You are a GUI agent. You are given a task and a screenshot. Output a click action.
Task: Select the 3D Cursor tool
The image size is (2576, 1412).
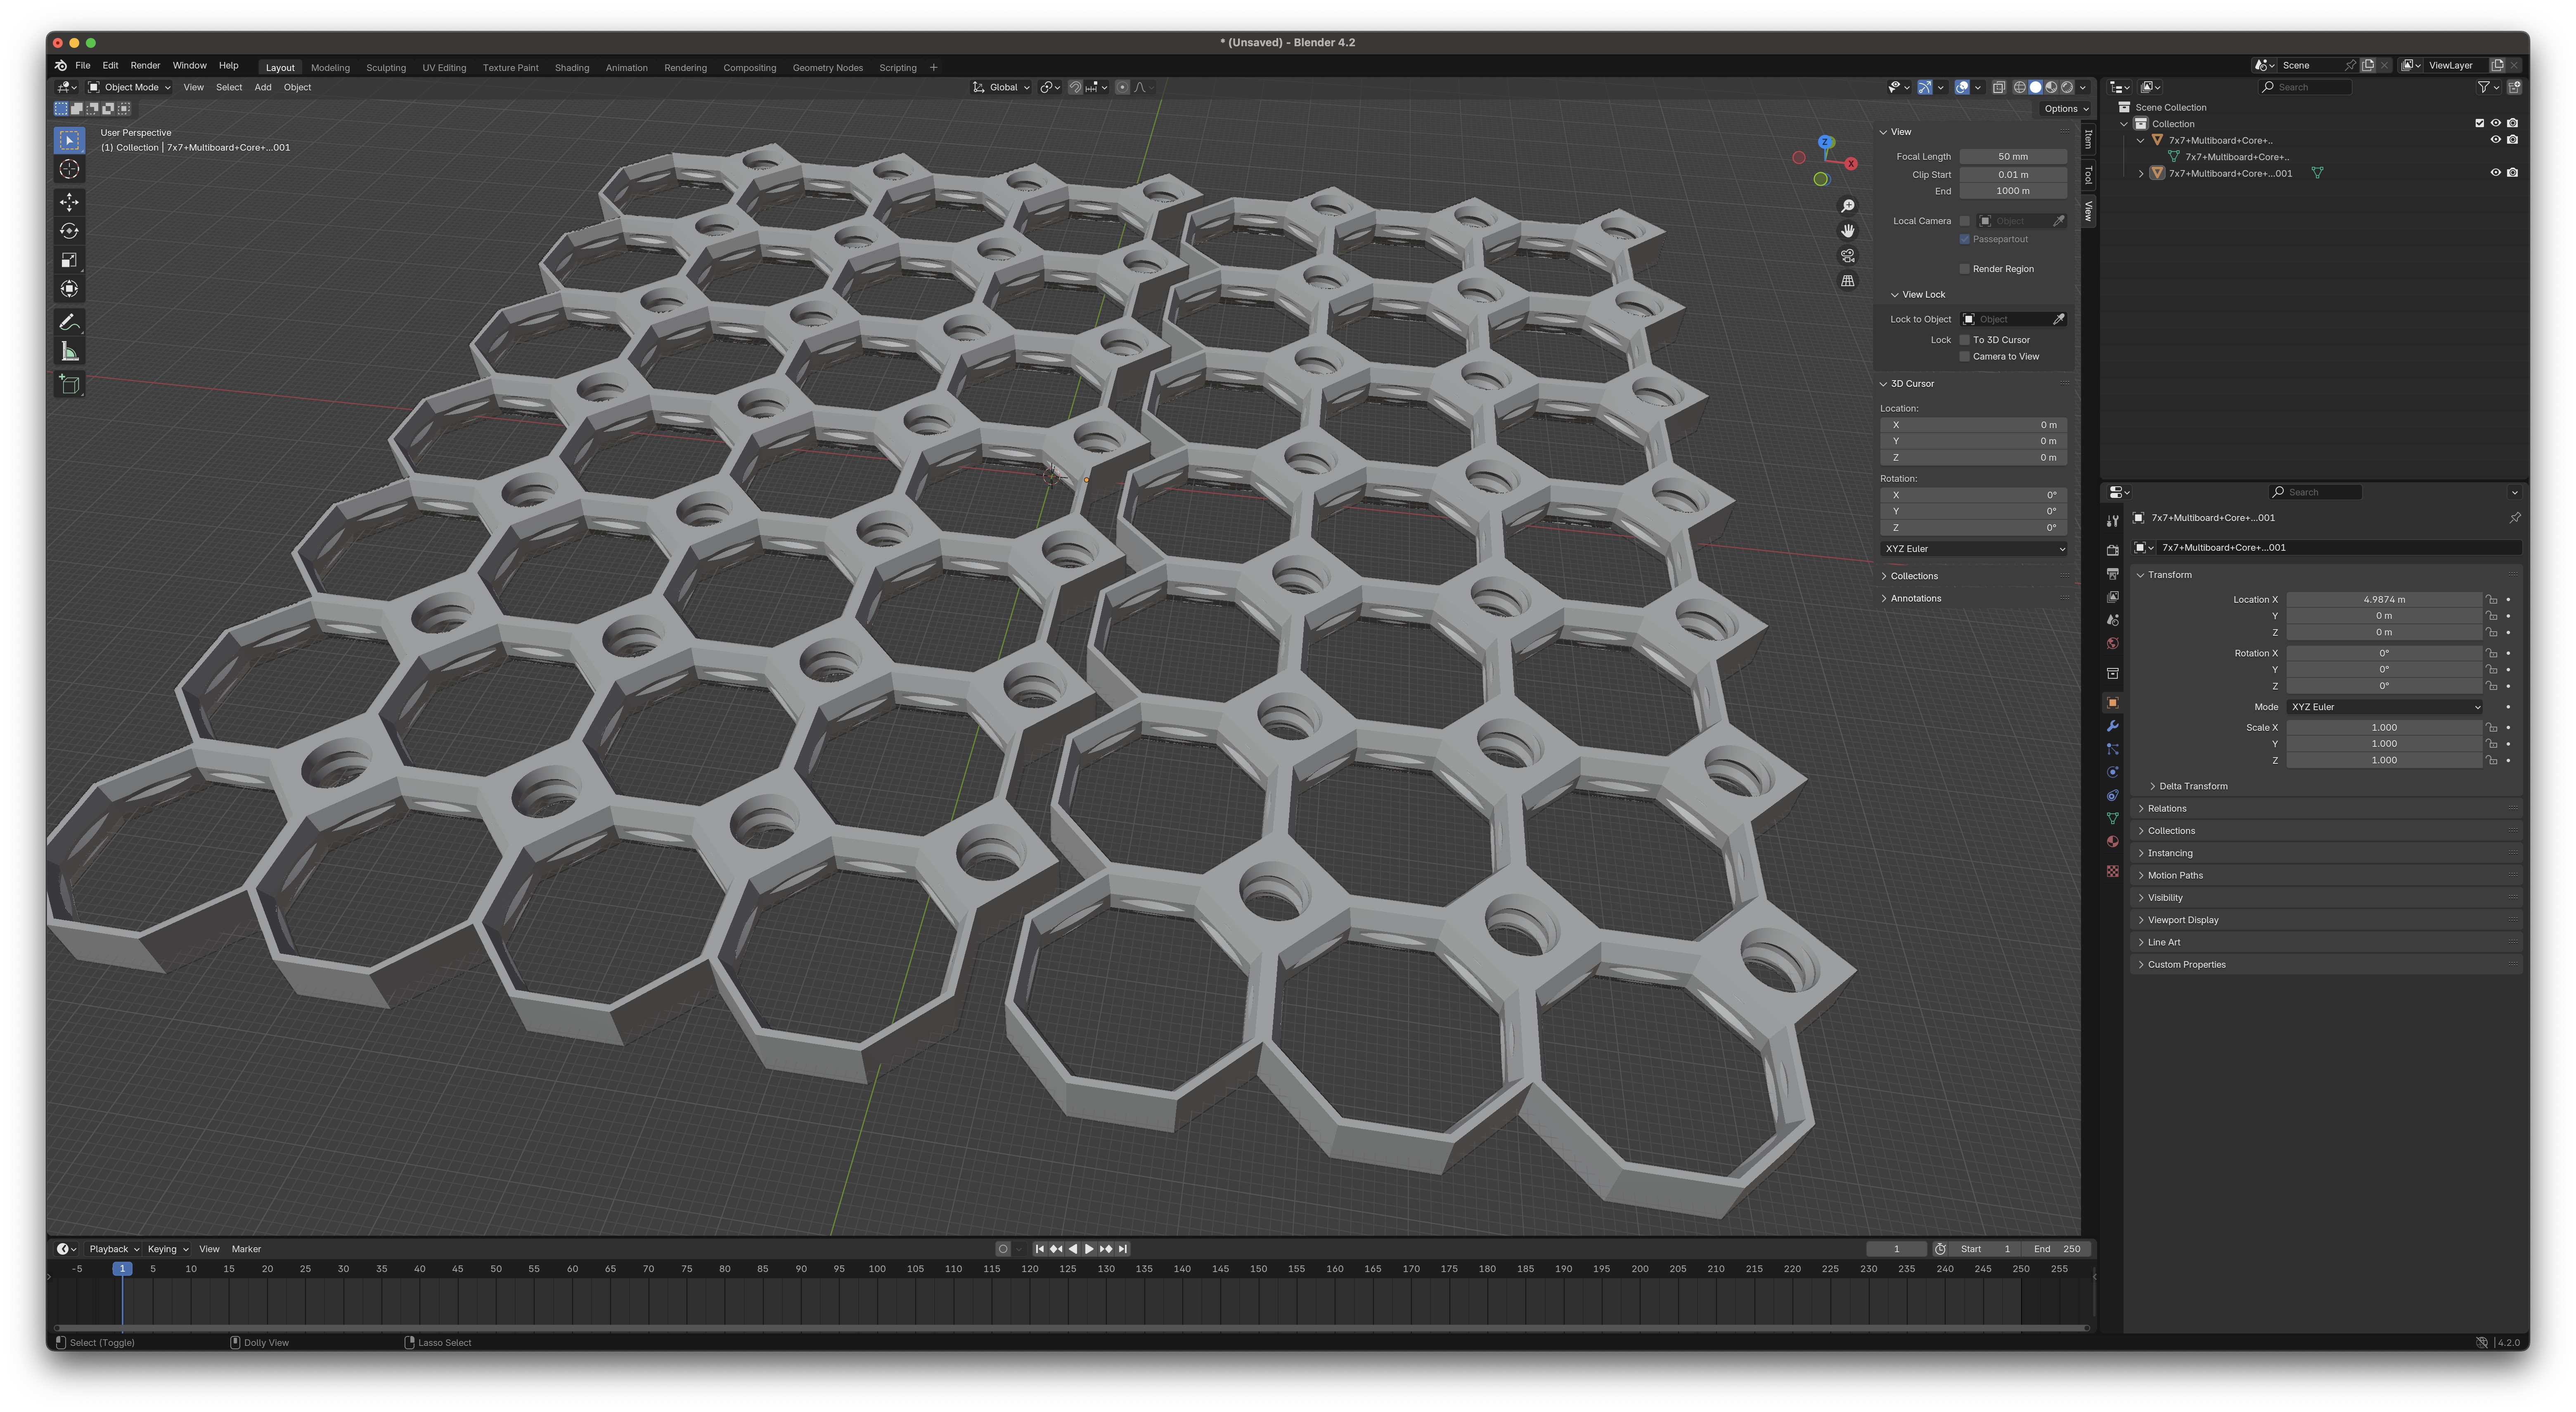69,169
